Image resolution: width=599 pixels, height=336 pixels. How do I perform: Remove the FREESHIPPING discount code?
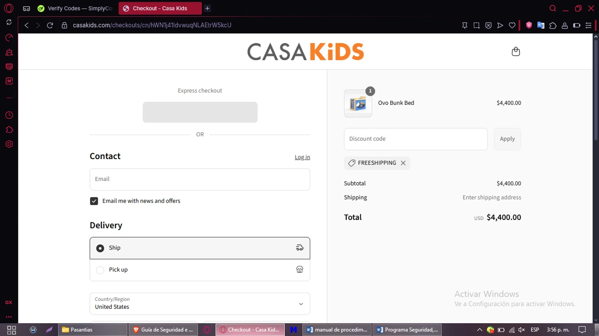(x=403, y=163)
